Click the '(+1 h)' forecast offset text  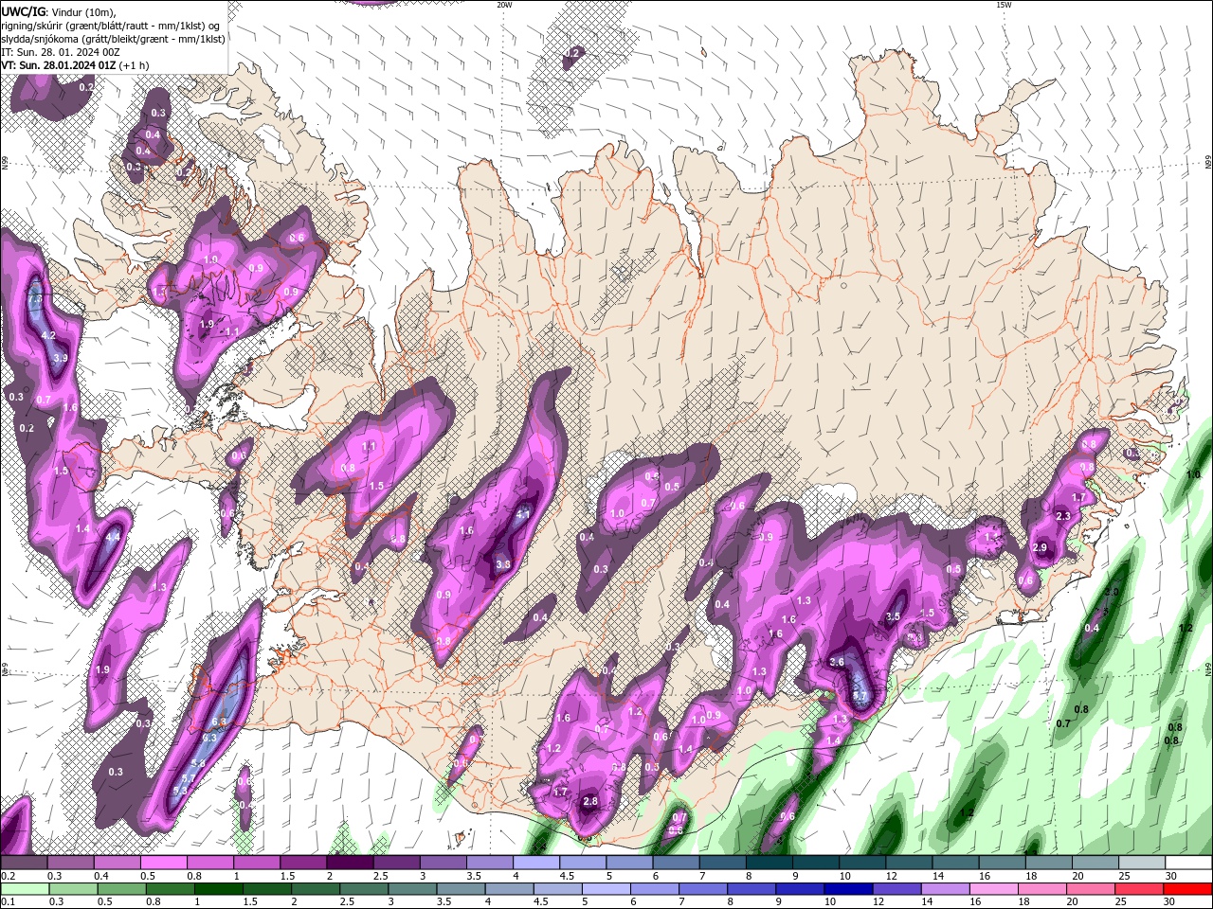135,65
